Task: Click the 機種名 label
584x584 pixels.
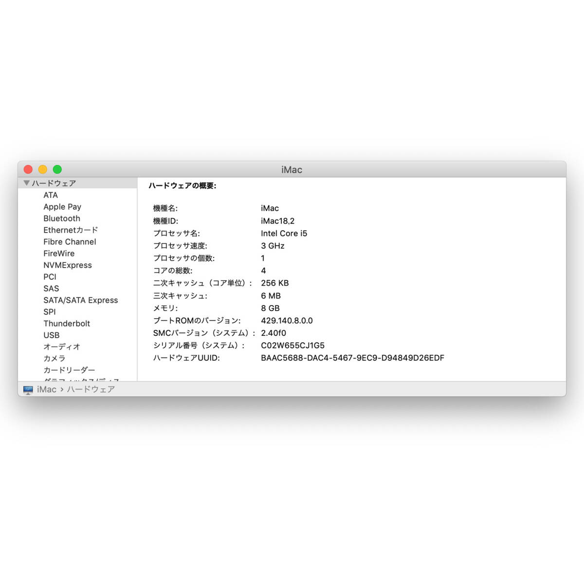Action: pos(165,208)
